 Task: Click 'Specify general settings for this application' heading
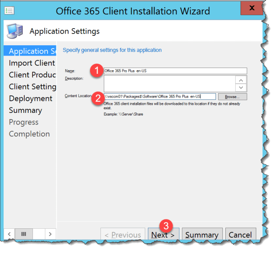112,50
